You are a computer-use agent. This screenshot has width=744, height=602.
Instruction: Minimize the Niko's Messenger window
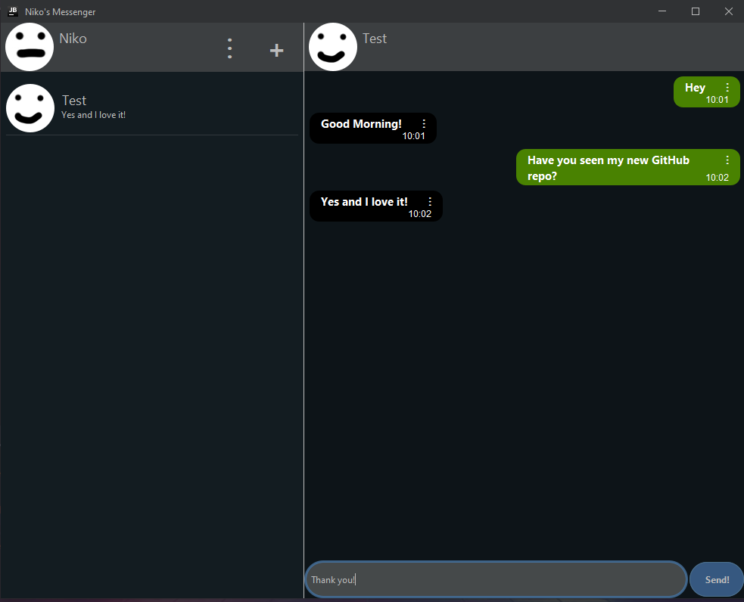tap(662, 11)
